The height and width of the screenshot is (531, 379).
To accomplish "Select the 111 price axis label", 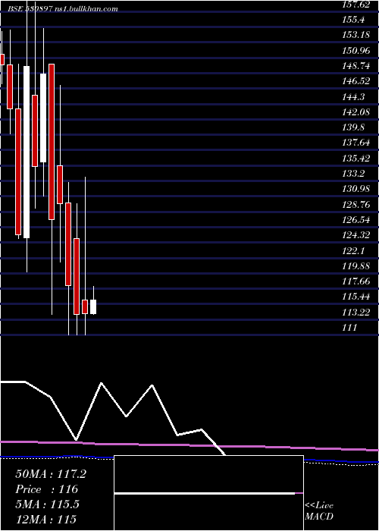I will coord(350,328).
